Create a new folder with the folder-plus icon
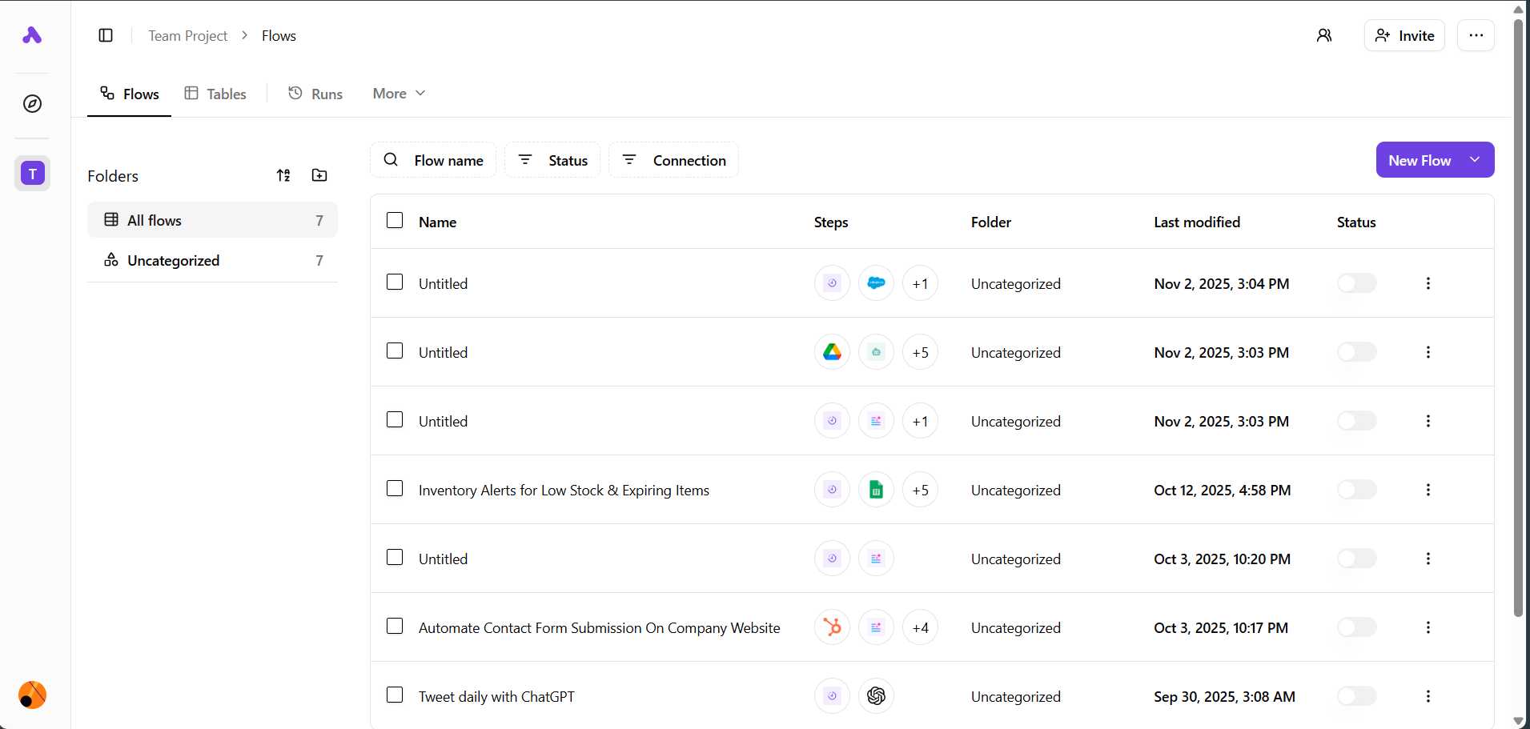This screenshot has height=729, width=1530. coord(319,175)
